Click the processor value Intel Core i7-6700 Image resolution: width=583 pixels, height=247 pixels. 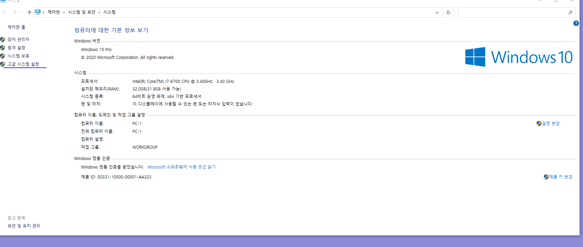183,81
